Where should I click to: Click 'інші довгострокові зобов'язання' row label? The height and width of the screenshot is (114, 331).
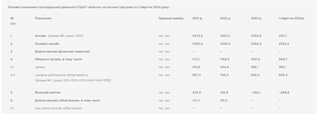[x=58, y=108]
